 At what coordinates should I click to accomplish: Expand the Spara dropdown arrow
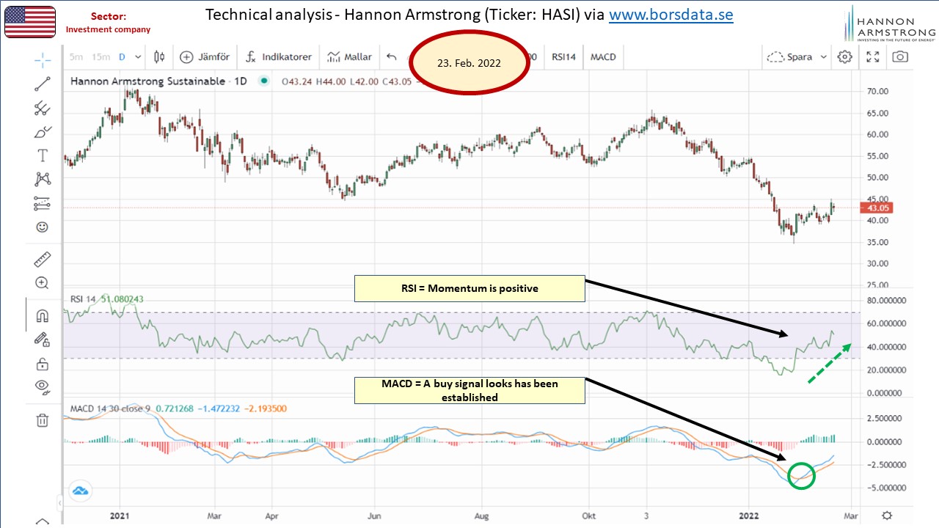(x=824, y=56)
